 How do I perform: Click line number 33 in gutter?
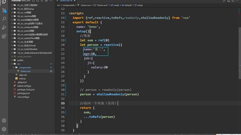pyautogui.click(x=63, y=103)
